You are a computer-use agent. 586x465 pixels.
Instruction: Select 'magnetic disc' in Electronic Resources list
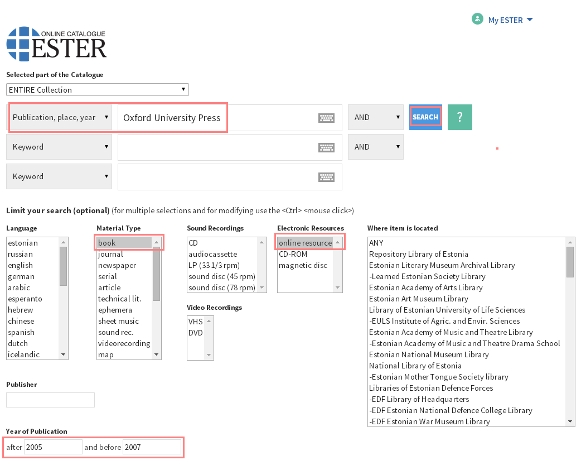(x=306, y=265)
